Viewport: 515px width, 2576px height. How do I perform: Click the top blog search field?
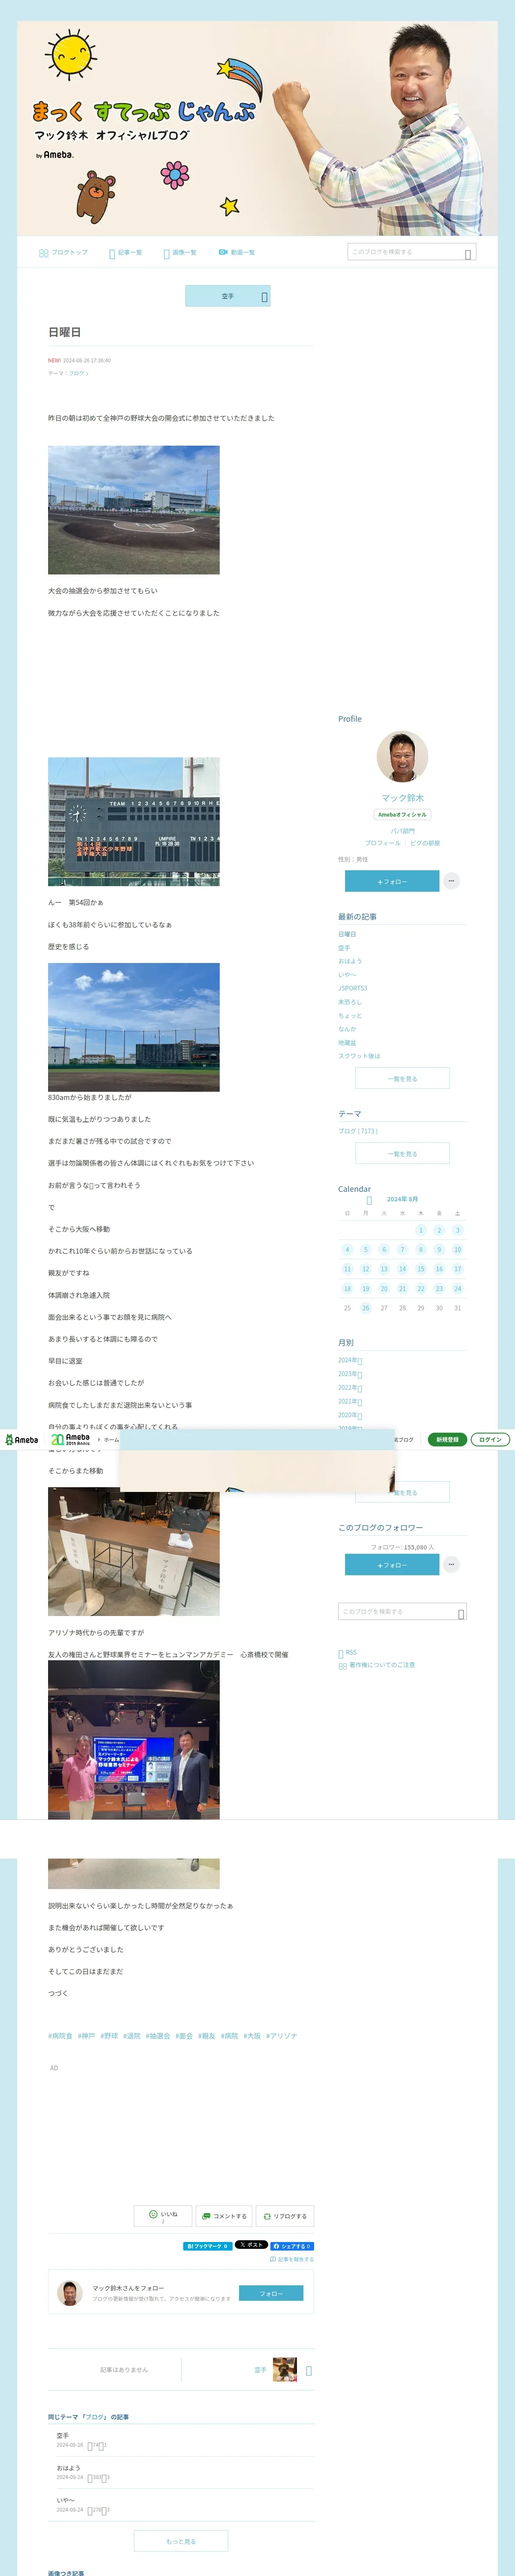(411, 252)
